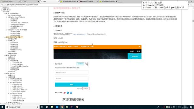Open the localhost:18081 queue tab
The height and width of the screenshot is (109, 194).
[x=69, y=2]
